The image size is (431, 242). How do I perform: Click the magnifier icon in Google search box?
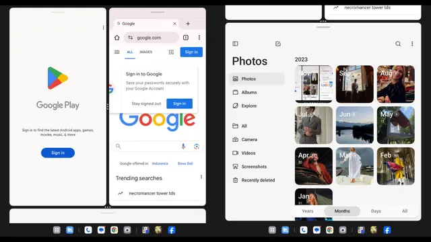pyautogui.click(x=119, y=147)
